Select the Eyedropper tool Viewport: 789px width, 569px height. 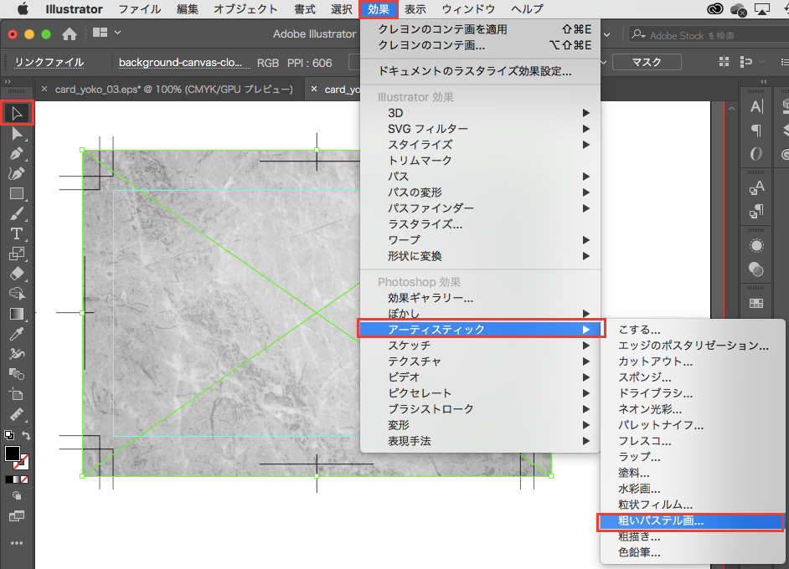(x=17, y=334)
